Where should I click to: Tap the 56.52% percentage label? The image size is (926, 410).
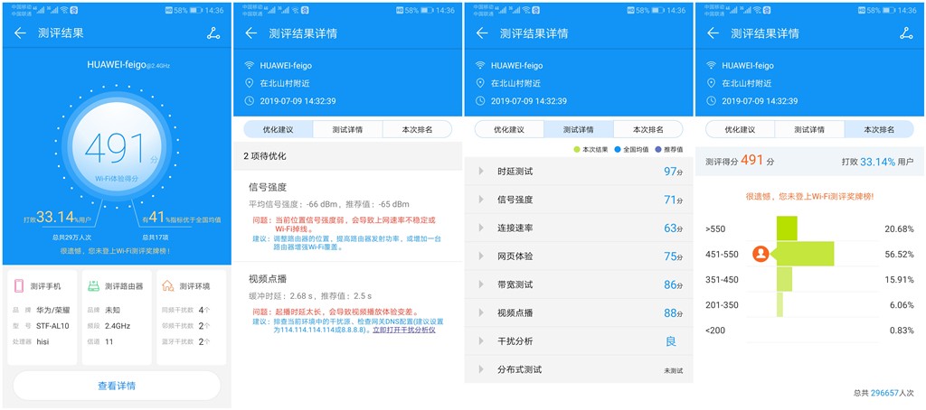click(x=899, y=255)
